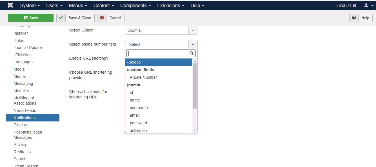
Task: Open Plugins in the sidebar
Action: (x=20, y=125)
